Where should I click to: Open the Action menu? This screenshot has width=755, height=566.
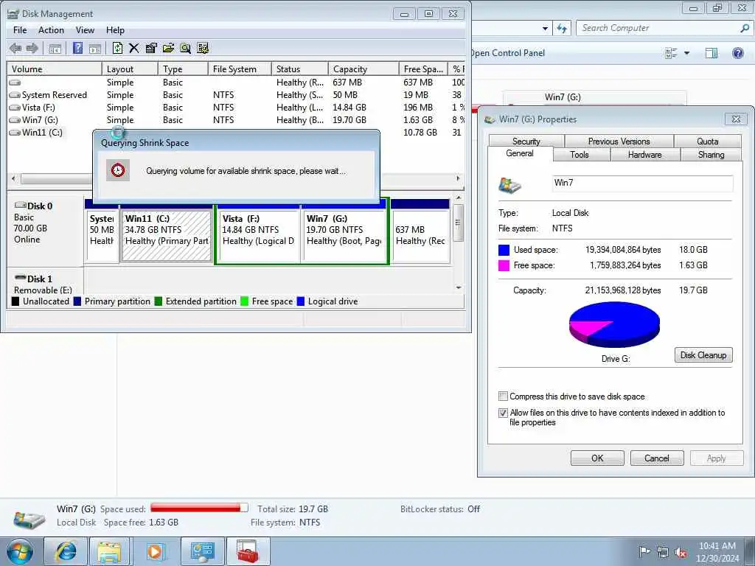click(51, 29)
